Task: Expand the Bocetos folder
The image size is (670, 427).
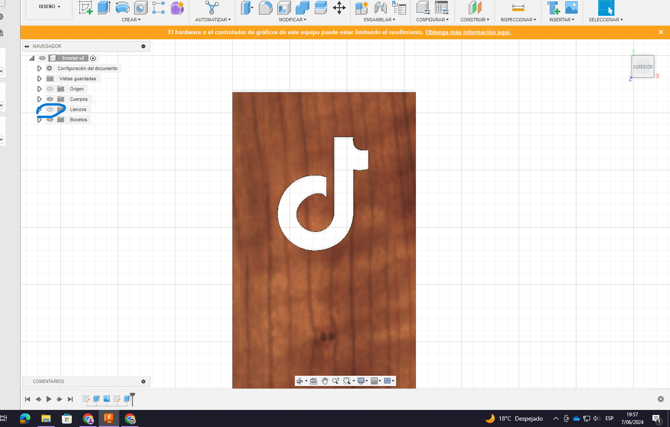Action: click(x=39, y=120)
